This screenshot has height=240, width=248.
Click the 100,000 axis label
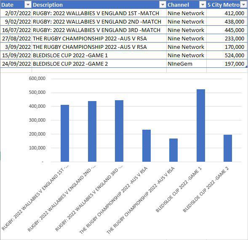[37, 148]
